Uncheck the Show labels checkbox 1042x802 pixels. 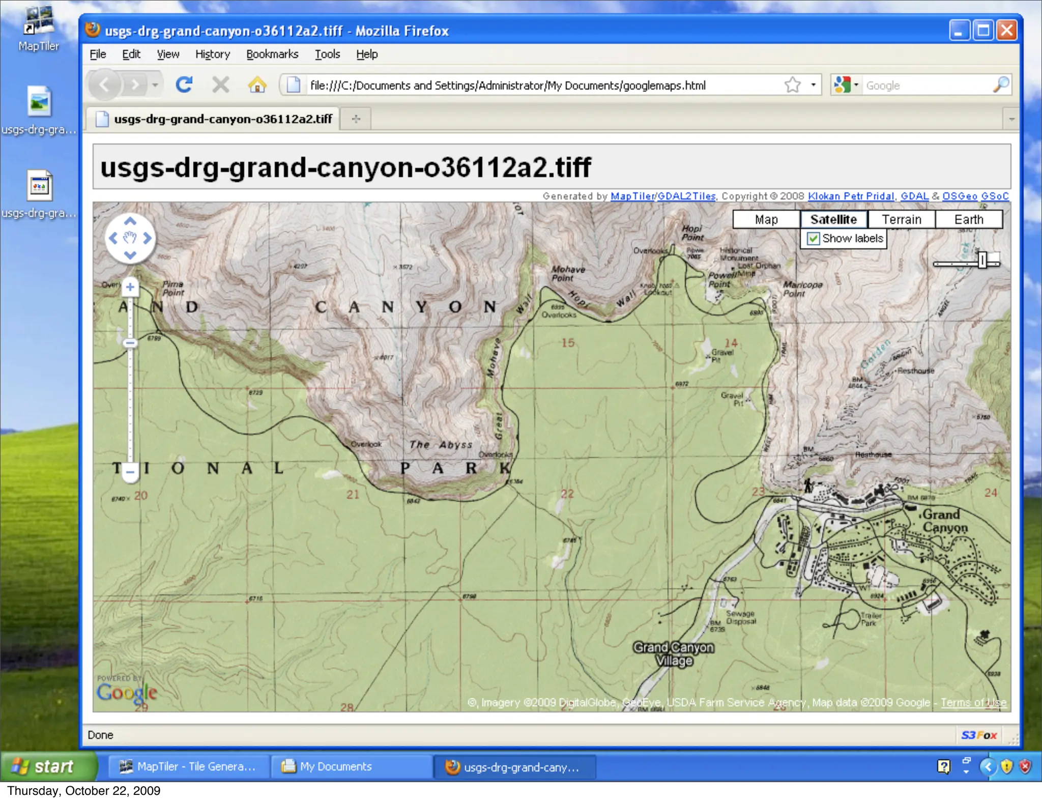click(814, 239)
